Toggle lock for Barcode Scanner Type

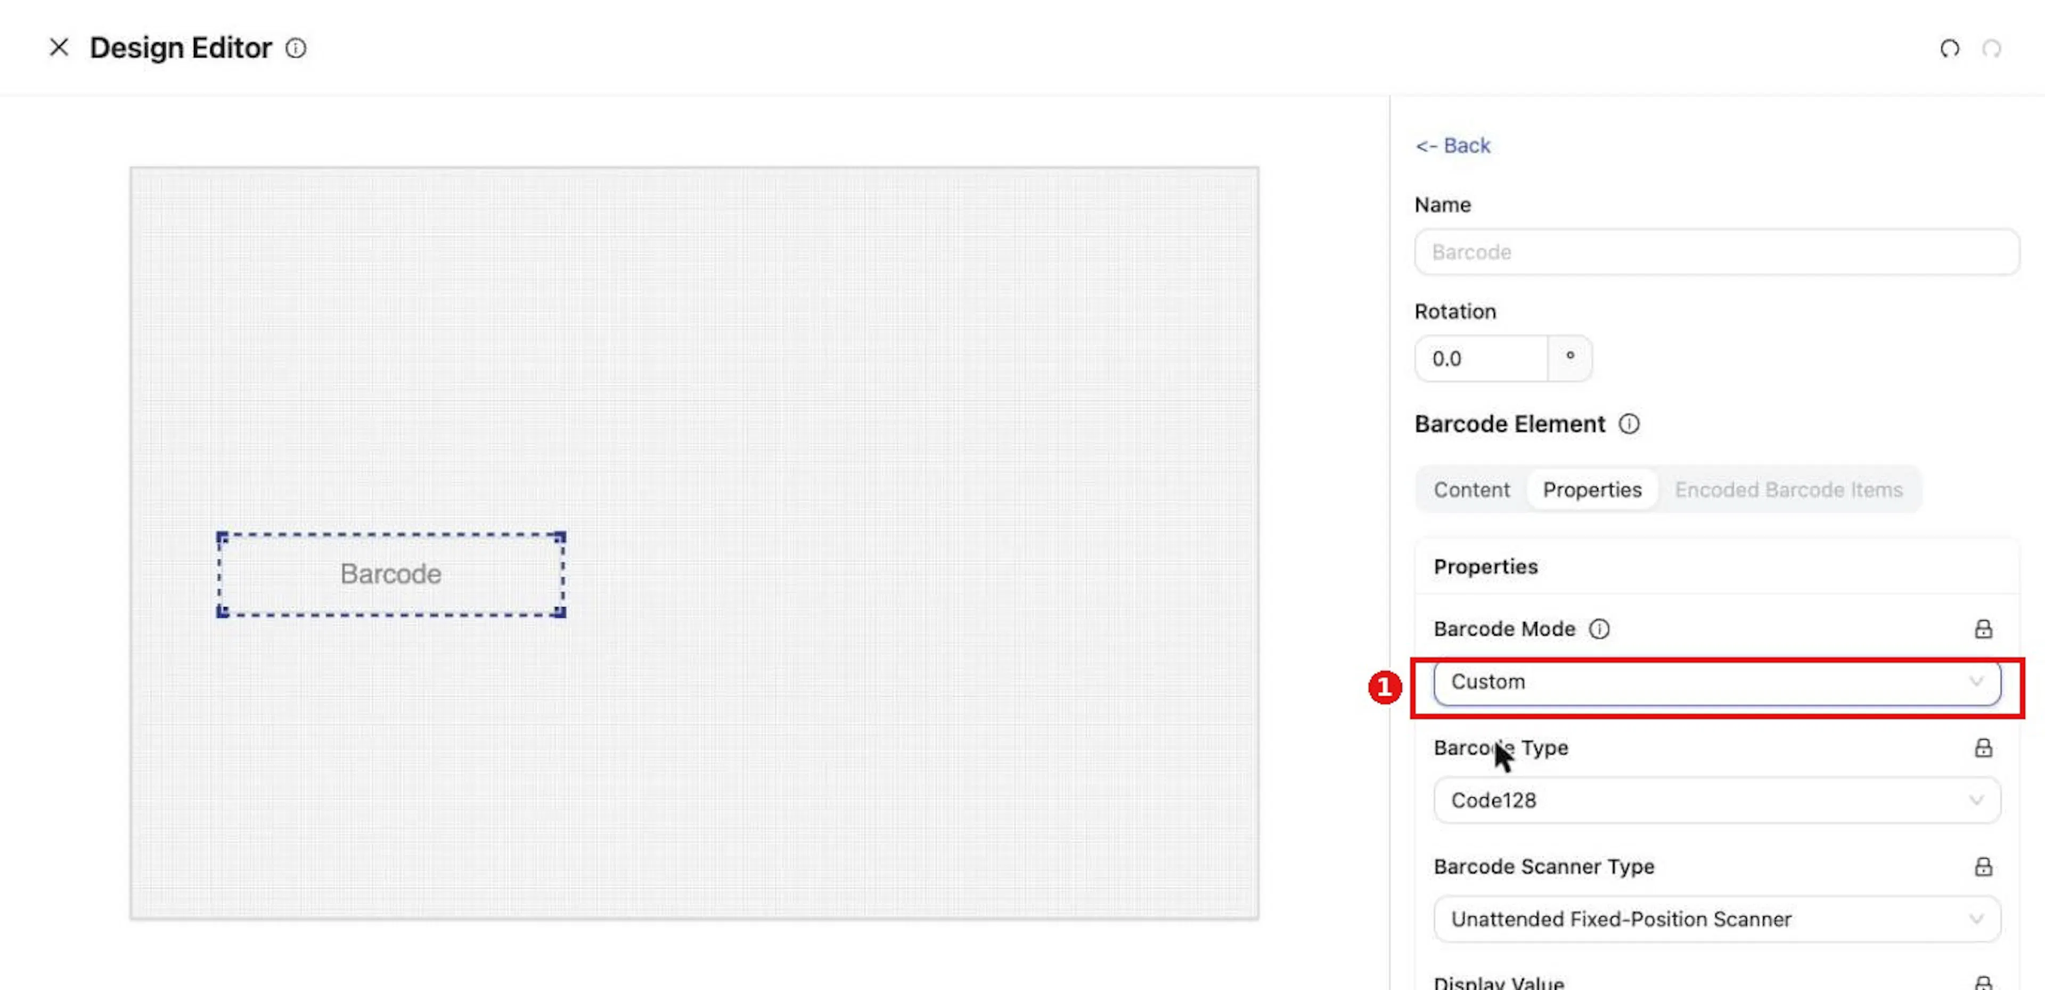(x=1983, y=867)
